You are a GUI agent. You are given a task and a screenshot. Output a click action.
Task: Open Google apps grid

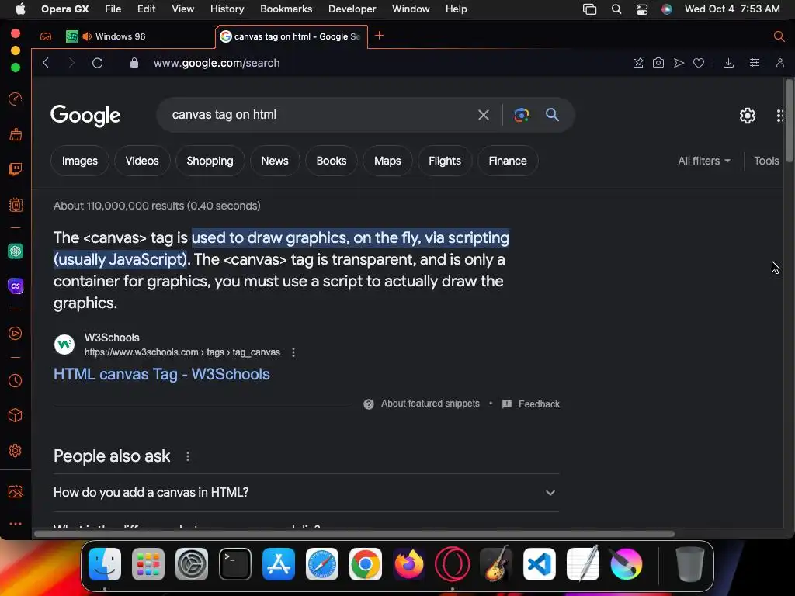[779, 116]
